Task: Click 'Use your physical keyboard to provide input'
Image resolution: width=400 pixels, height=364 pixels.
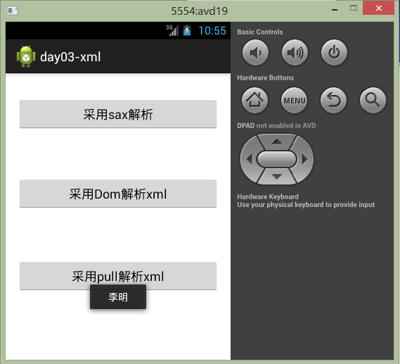Action: (x=306, y=205)
